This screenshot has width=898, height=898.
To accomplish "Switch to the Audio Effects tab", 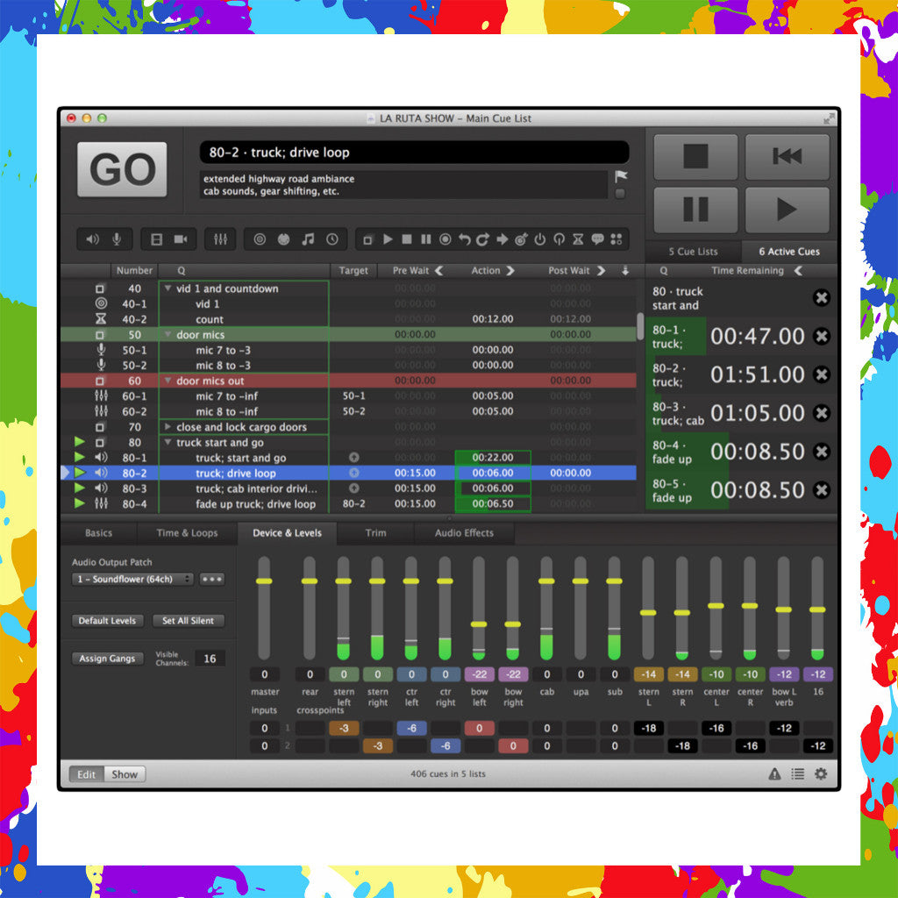I will (465, 533).
